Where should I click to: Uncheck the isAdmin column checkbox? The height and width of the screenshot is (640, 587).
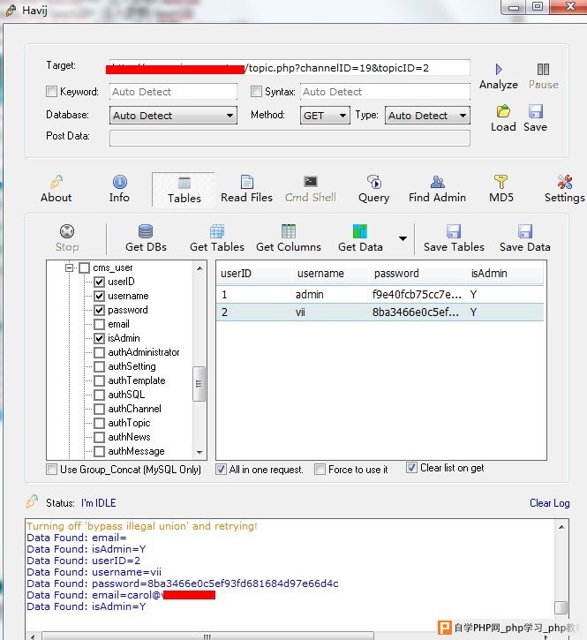(99, 338)
